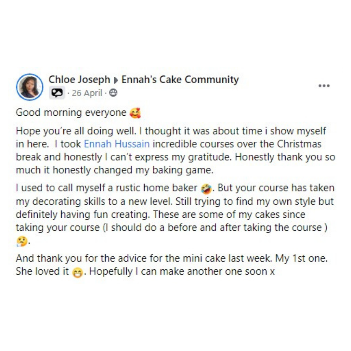The image size is (351, 351).
Task: Click the Good morning everyone greeting line
Action: coord(78,112)
